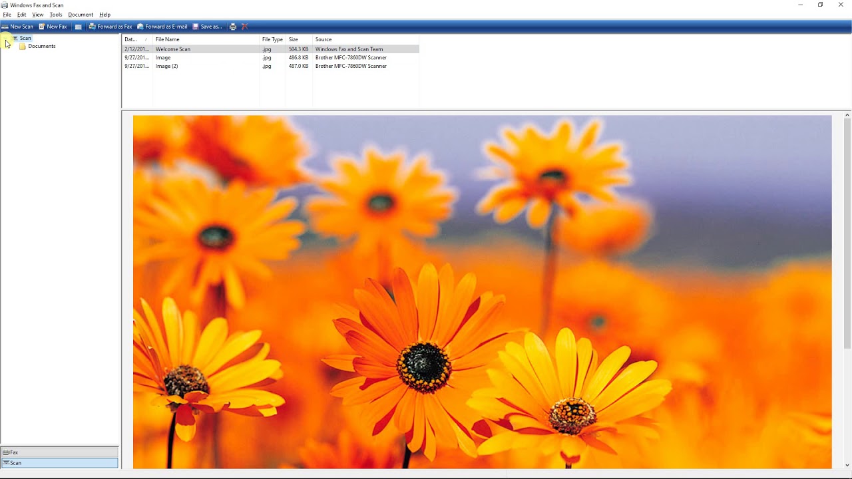The width and height of the screenshot is (852, 479).
Task: Switch to the Fax view in the bottom pane
Action: click(x=59, y=452)
